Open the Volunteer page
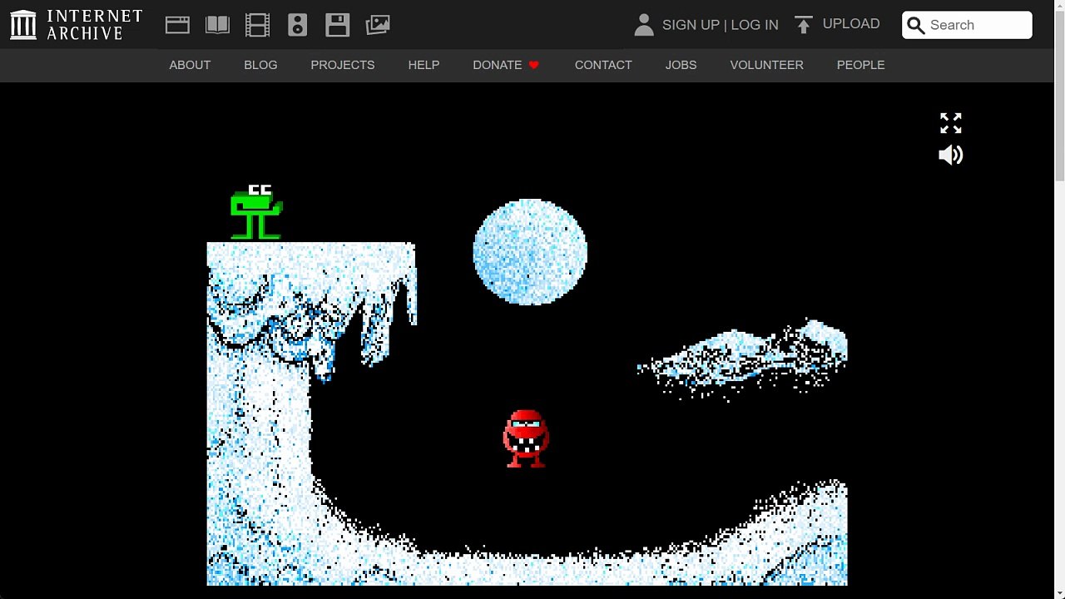Viewport: 1065px width, 599px height. [x=766, y=65]
